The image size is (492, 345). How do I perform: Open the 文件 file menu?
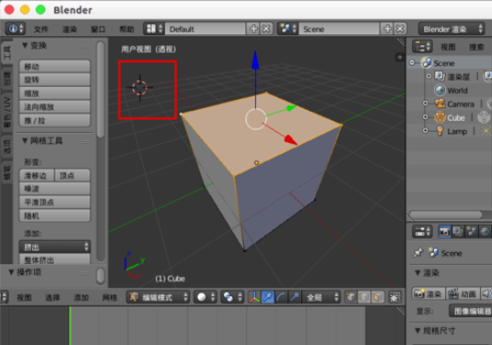41,30
